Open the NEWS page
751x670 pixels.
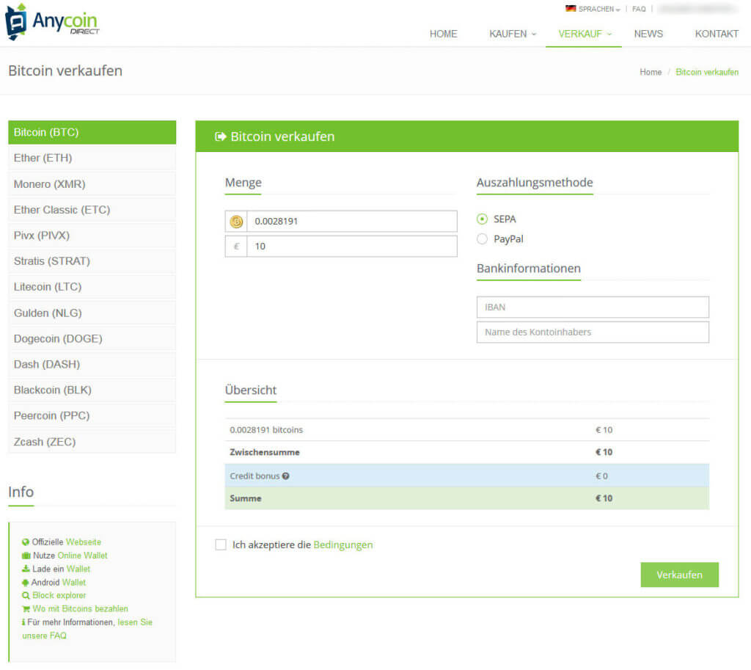point(648,34)
